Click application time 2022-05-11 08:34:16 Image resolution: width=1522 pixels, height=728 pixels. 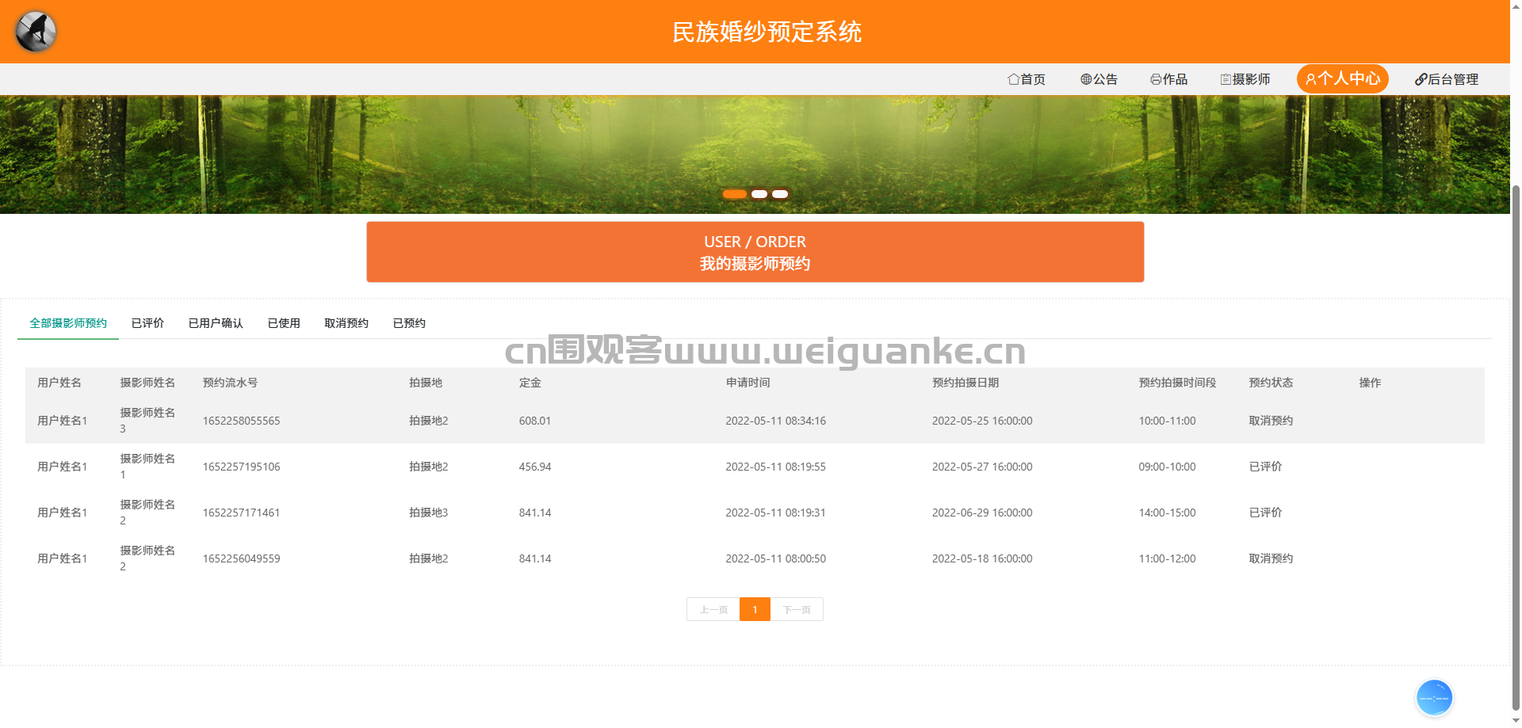pos(775,421)
